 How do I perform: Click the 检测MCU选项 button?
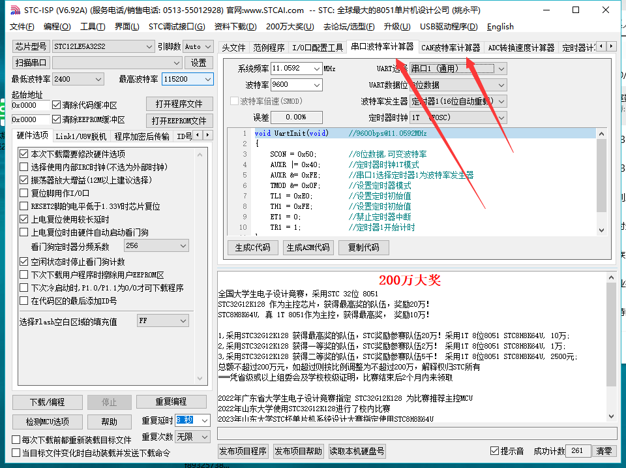point(48,422)
